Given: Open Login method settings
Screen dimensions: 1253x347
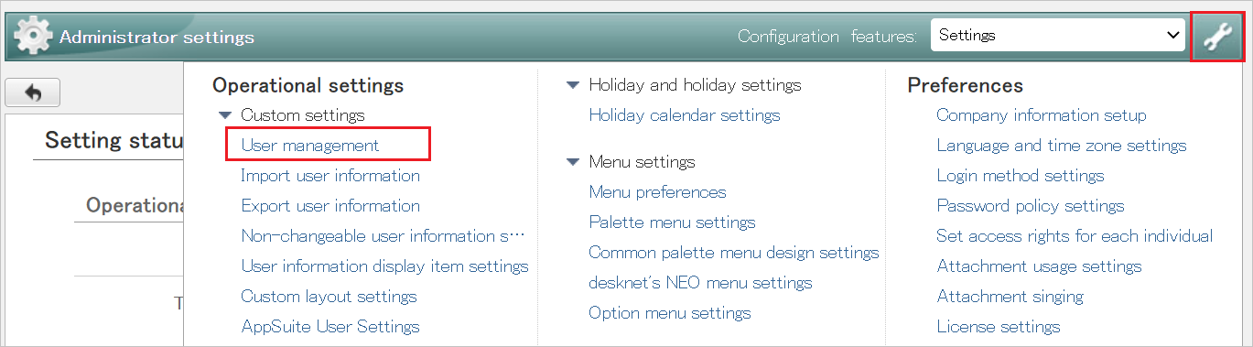Looking at the screenshot, I should (x=1021, y=176).
